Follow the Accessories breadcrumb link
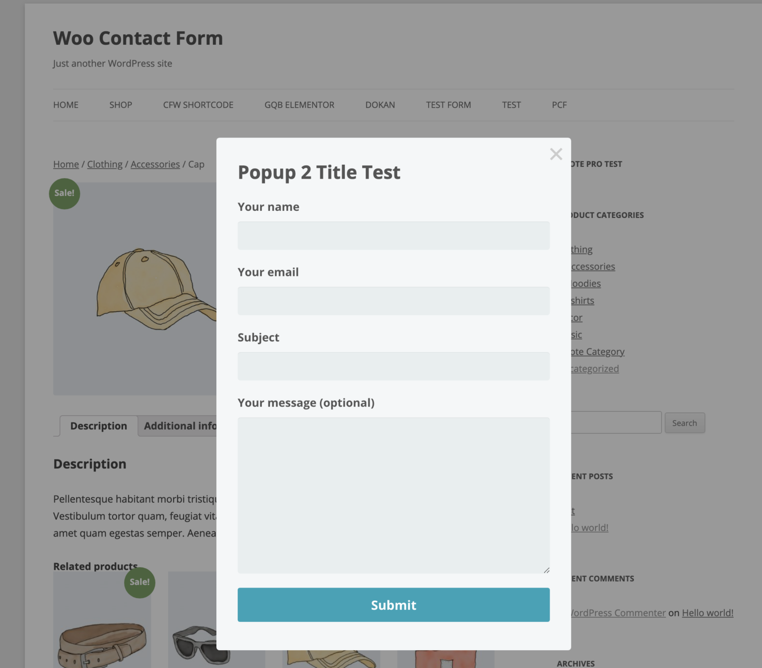Viewport: 762px width, 668px height. click(x=155, y=164)
